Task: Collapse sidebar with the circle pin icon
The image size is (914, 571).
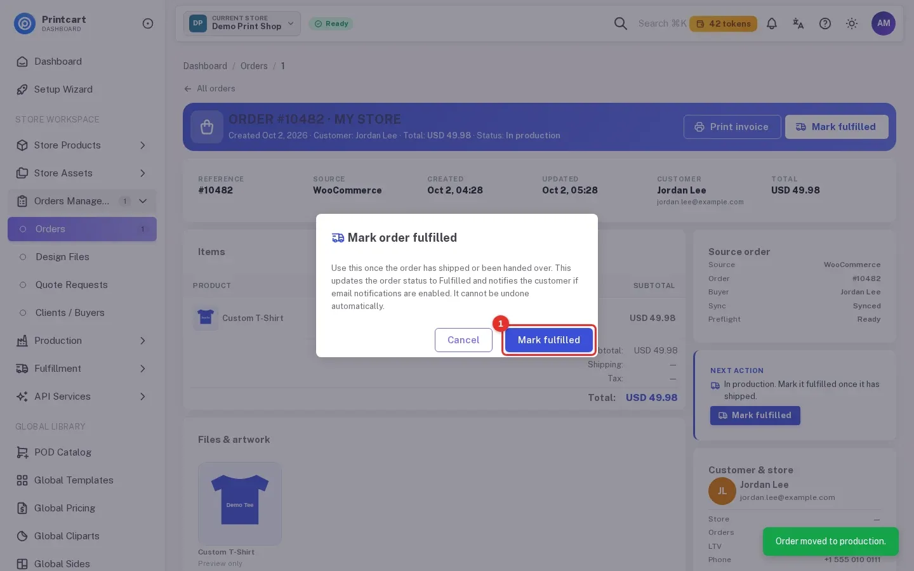Action: [x=148, y=23]
